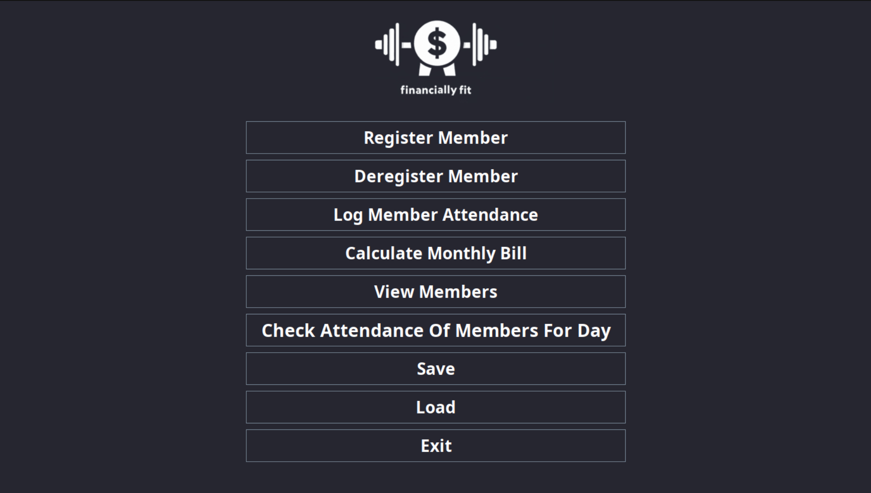The width and height of the screenshot is (871, 493).
Task: Remove a member via the Deregister option
Action: tap(435, 176)
